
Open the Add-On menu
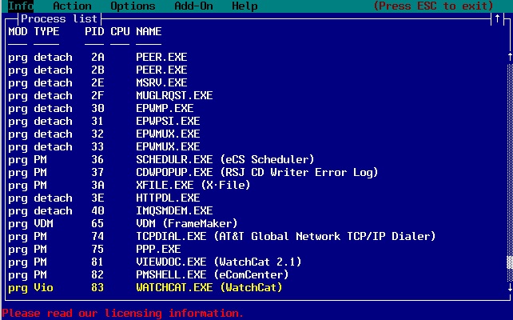(193, 6)
